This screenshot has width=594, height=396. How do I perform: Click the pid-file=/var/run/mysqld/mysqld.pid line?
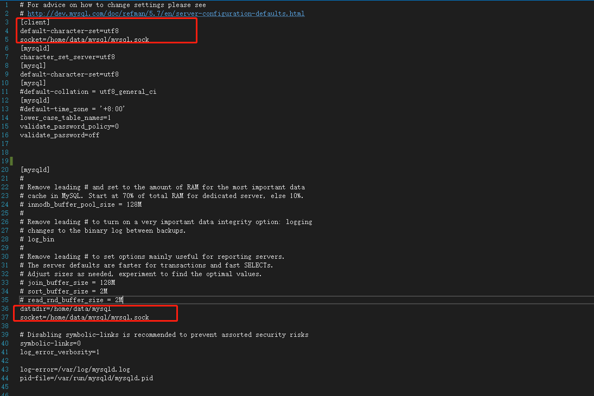pos(86,378)
